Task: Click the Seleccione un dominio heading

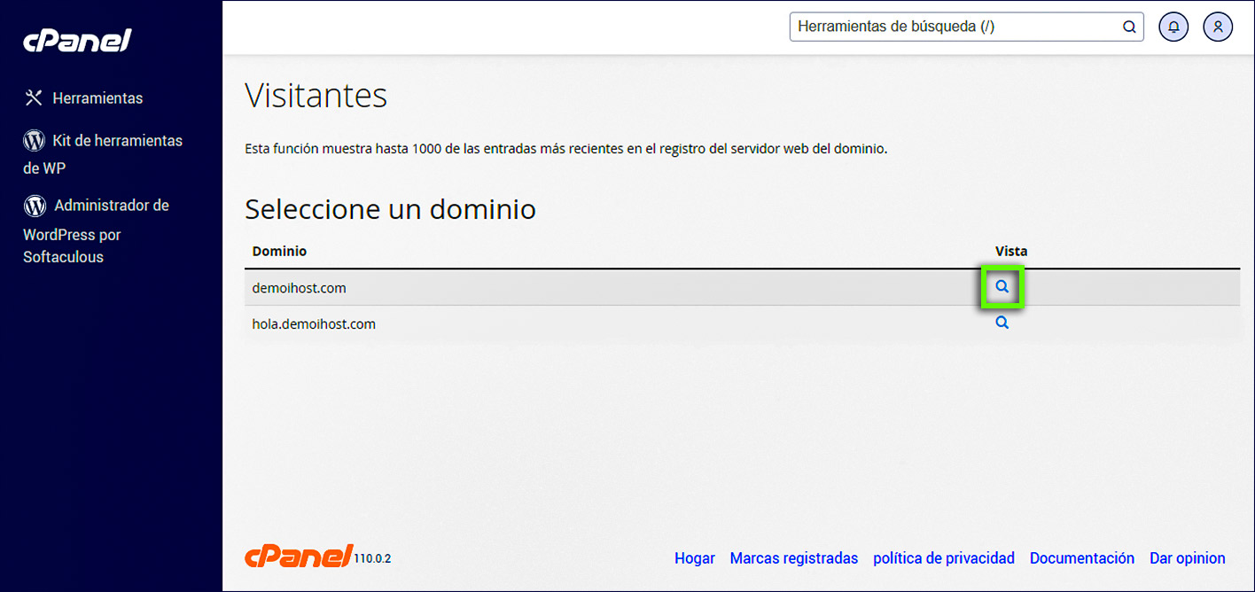Action: (x=390, y=209)
